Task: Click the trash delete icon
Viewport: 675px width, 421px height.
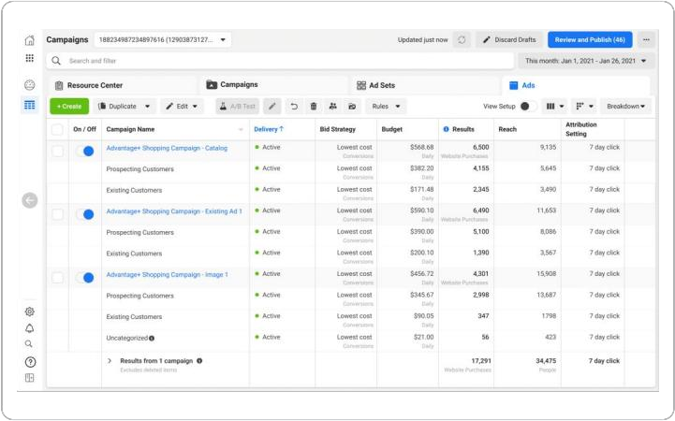Action: click(314, 107)
